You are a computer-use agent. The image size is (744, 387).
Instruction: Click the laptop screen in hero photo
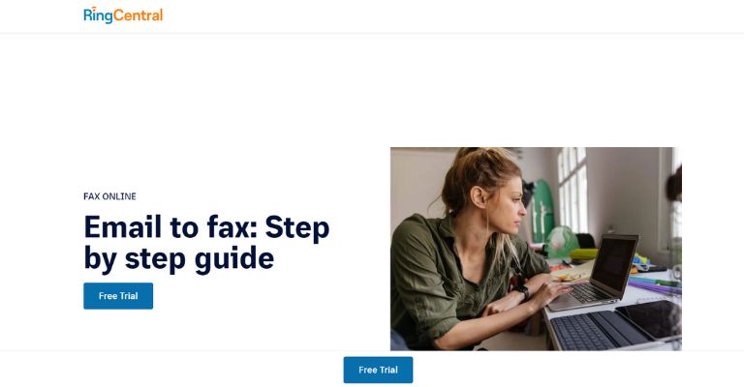click(613, 263)
